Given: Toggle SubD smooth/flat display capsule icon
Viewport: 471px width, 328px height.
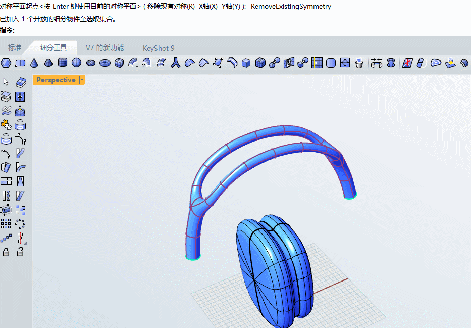Looking at the screenshot, I should click(x=421, y=63).
